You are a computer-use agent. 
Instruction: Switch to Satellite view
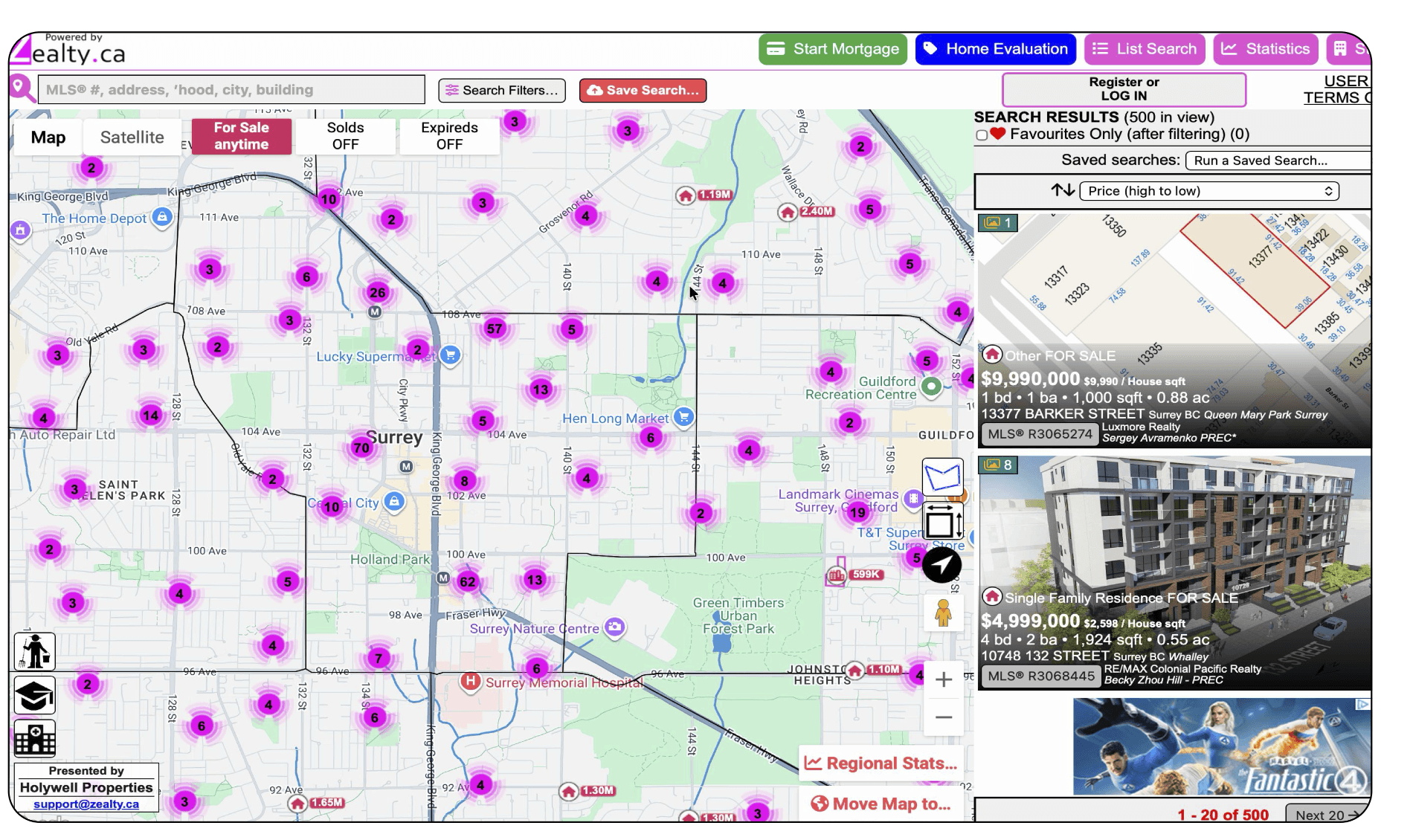(132, 138)
